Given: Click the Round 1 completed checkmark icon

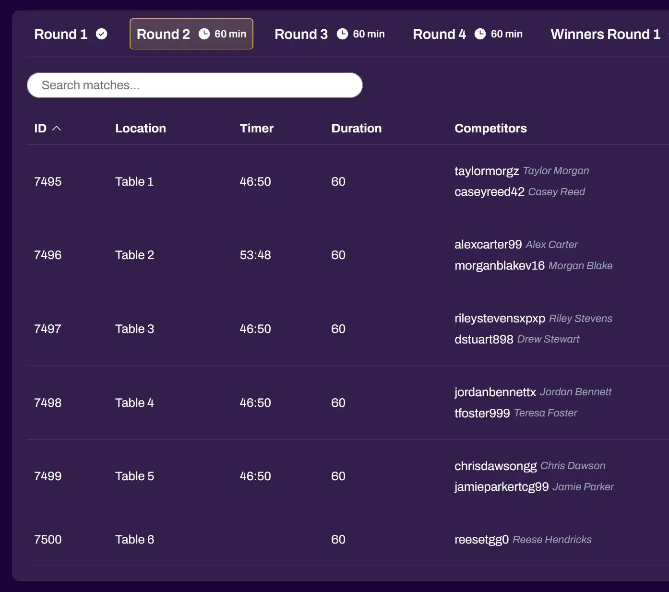Looking at the screenshot, I should coord(101,34).
